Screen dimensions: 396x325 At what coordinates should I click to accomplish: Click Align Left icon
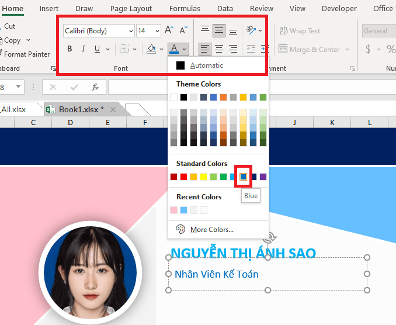point(205,49)
